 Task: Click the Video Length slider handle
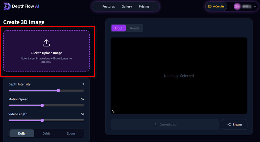[42, 120]
